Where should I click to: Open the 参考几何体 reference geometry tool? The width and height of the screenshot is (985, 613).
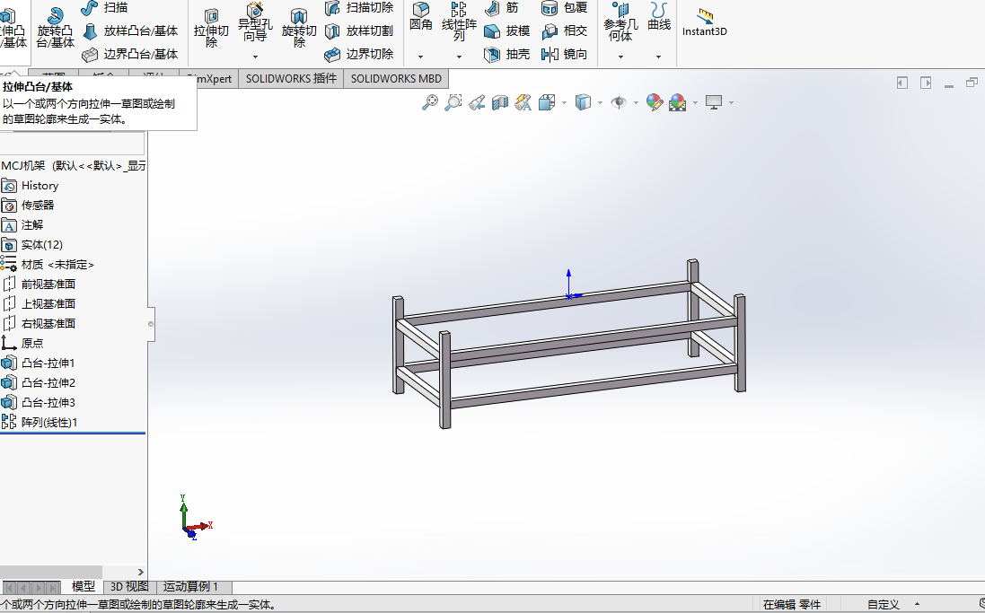click(x=620, y=22)
